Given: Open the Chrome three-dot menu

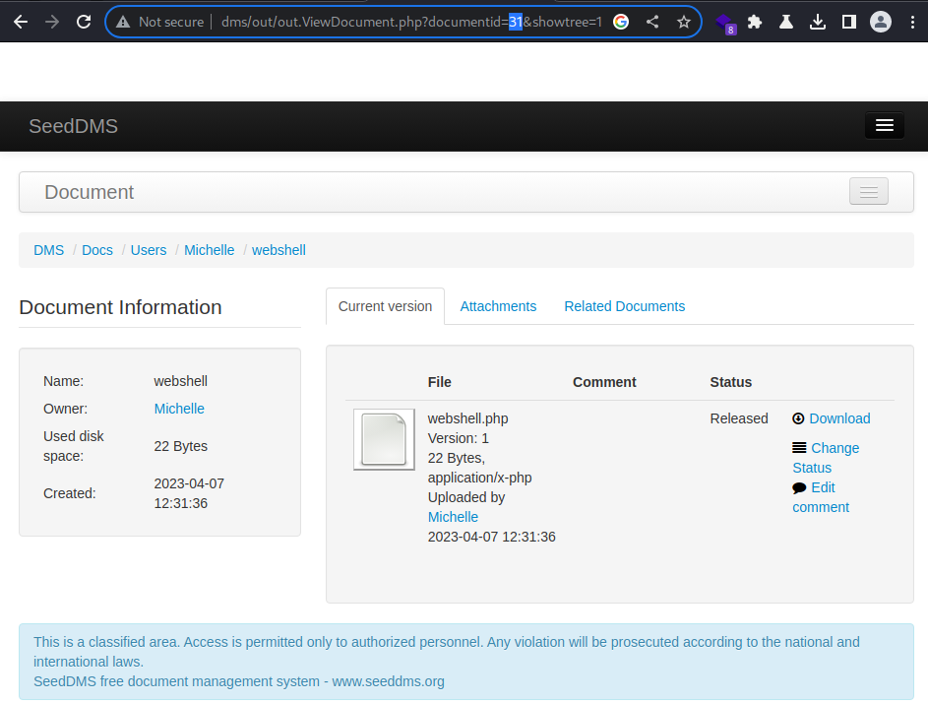Looking at the screenshot, I should tap(912, 22).
